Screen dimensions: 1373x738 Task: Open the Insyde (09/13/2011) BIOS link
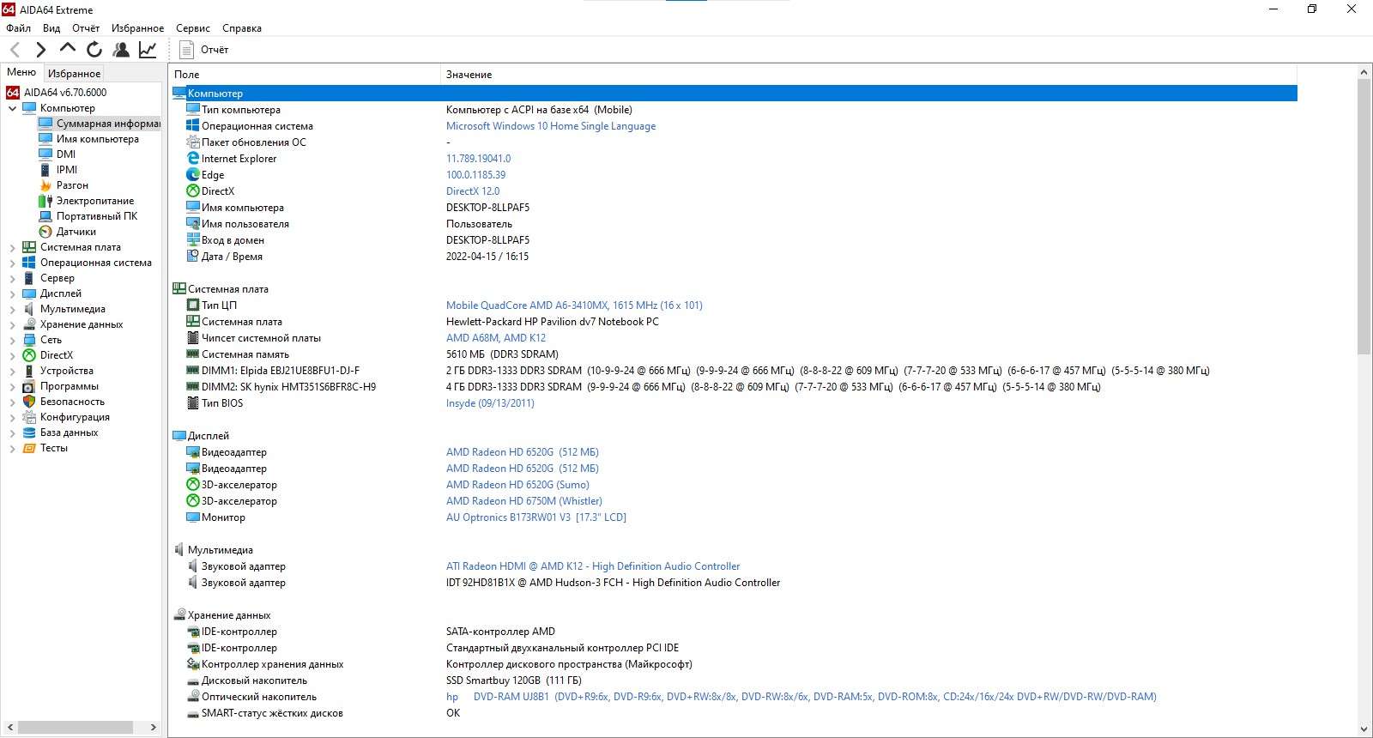490,403
